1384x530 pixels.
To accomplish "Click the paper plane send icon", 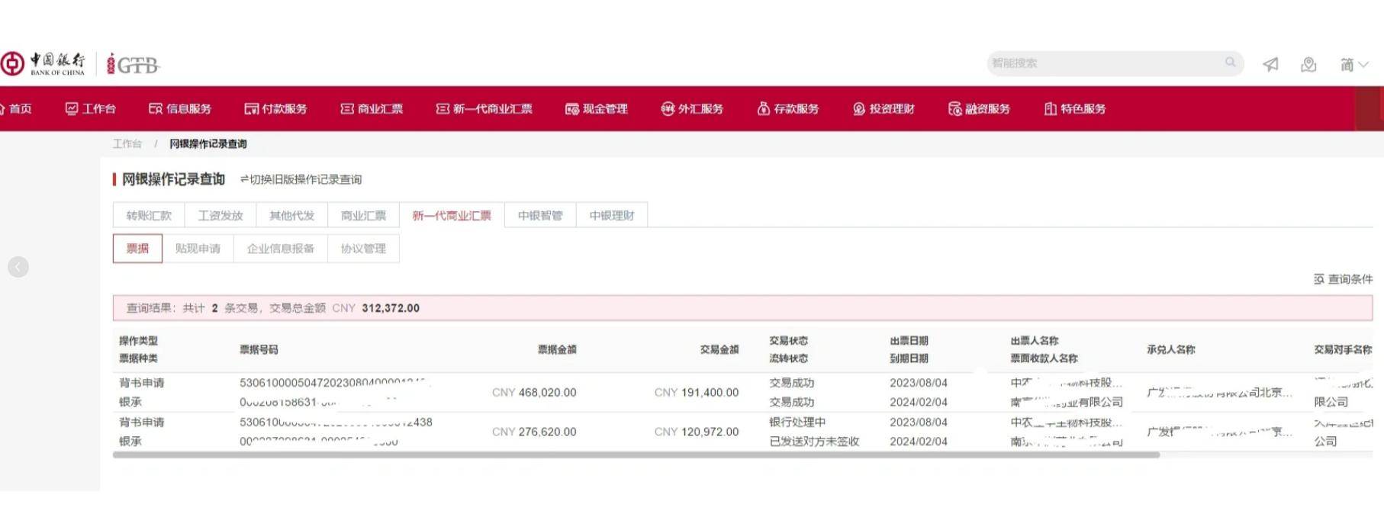I will 1270,65.
